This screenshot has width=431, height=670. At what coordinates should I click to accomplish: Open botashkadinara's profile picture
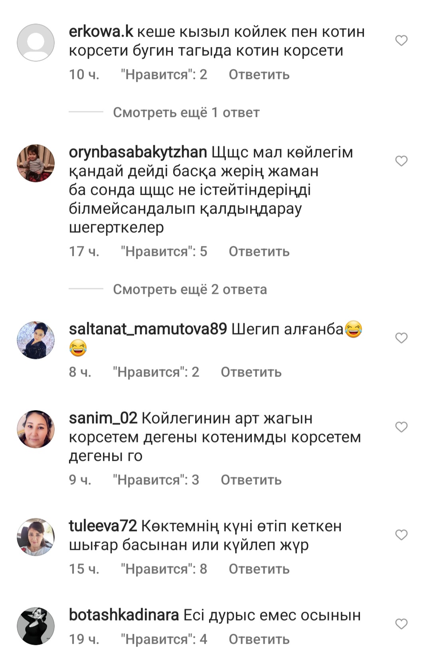point(36,626)
